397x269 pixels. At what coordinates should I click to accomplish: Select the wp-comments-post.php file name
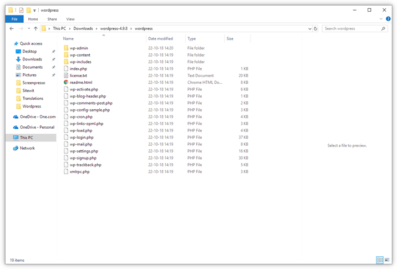pos(91,103)
